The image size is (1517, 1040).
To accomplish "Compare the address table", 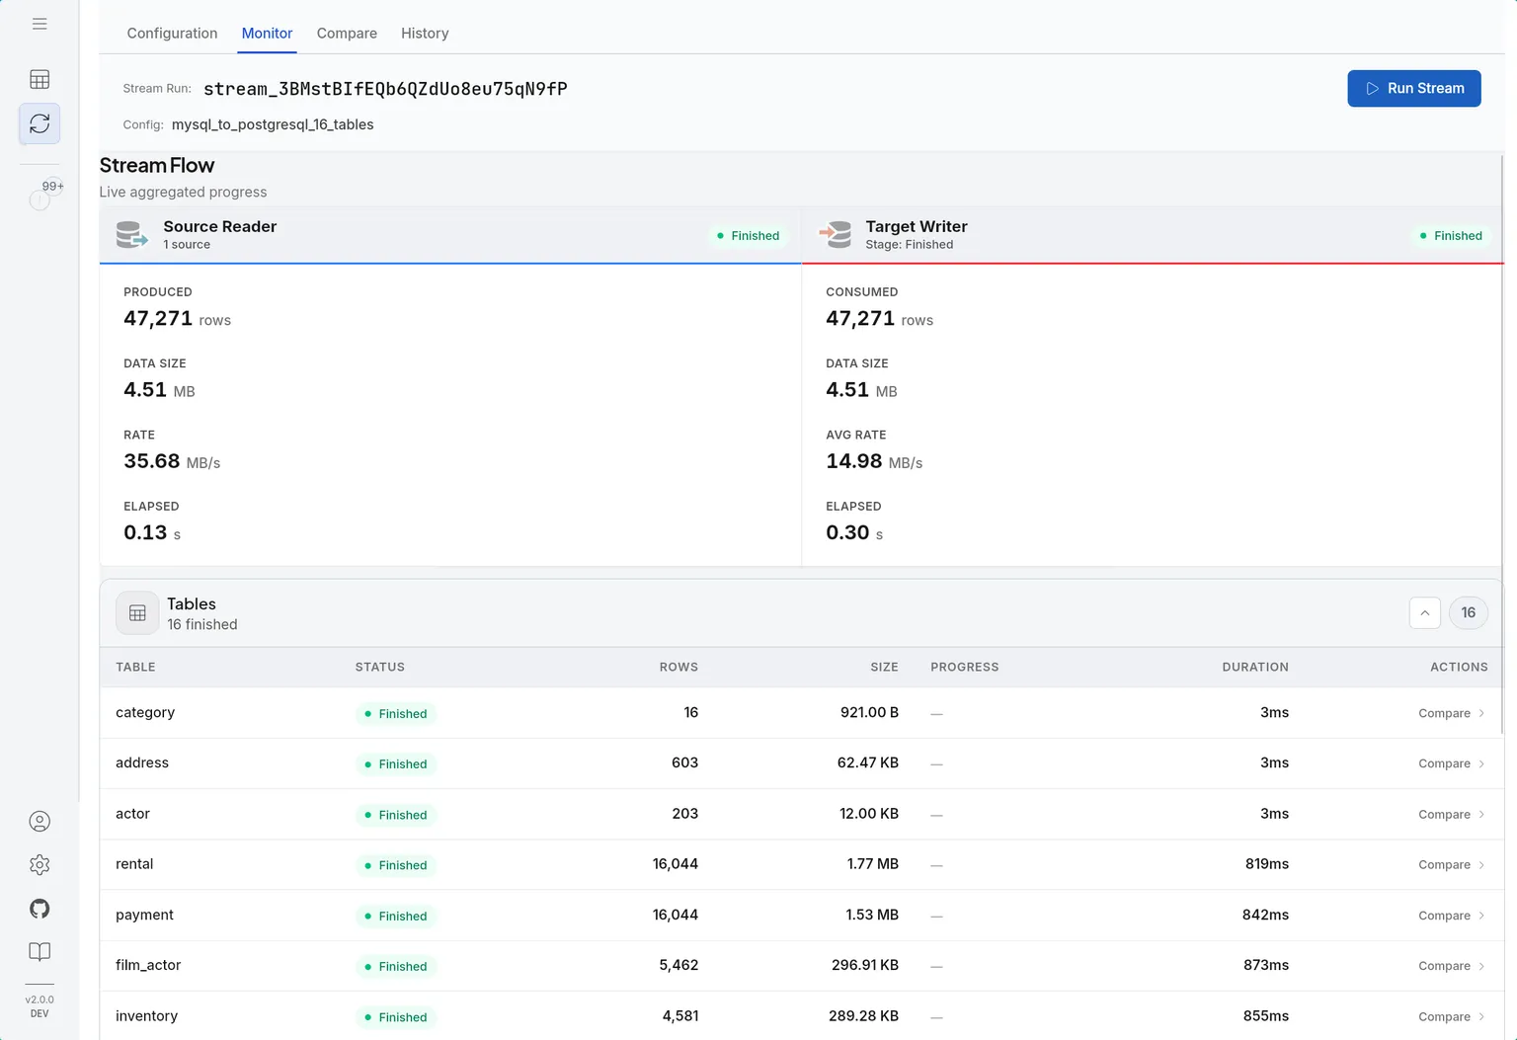I will [x=1451, y=763].
